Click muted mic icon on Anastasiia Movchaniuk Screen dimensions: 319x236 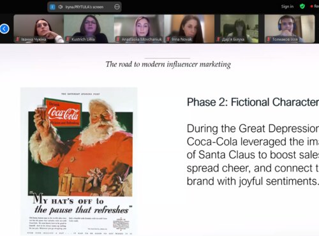pyautogui.click(x=118, y=39)
